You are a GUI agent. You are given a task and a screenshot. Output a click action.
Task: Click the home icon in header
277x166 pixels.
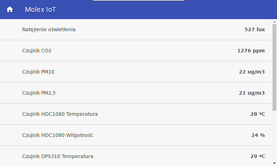[x=10, y=9]
